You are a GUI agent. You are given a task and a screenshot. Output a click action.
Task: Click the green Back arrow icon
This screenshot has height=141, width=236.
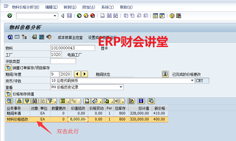tap(79, 16)
